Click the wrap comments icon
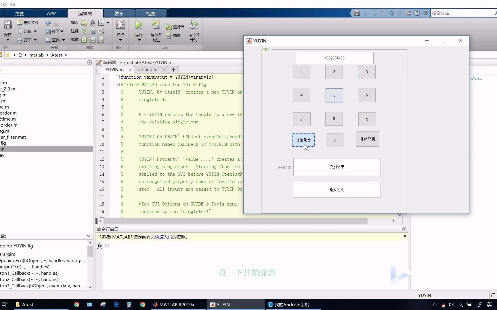 pos(101,31)
